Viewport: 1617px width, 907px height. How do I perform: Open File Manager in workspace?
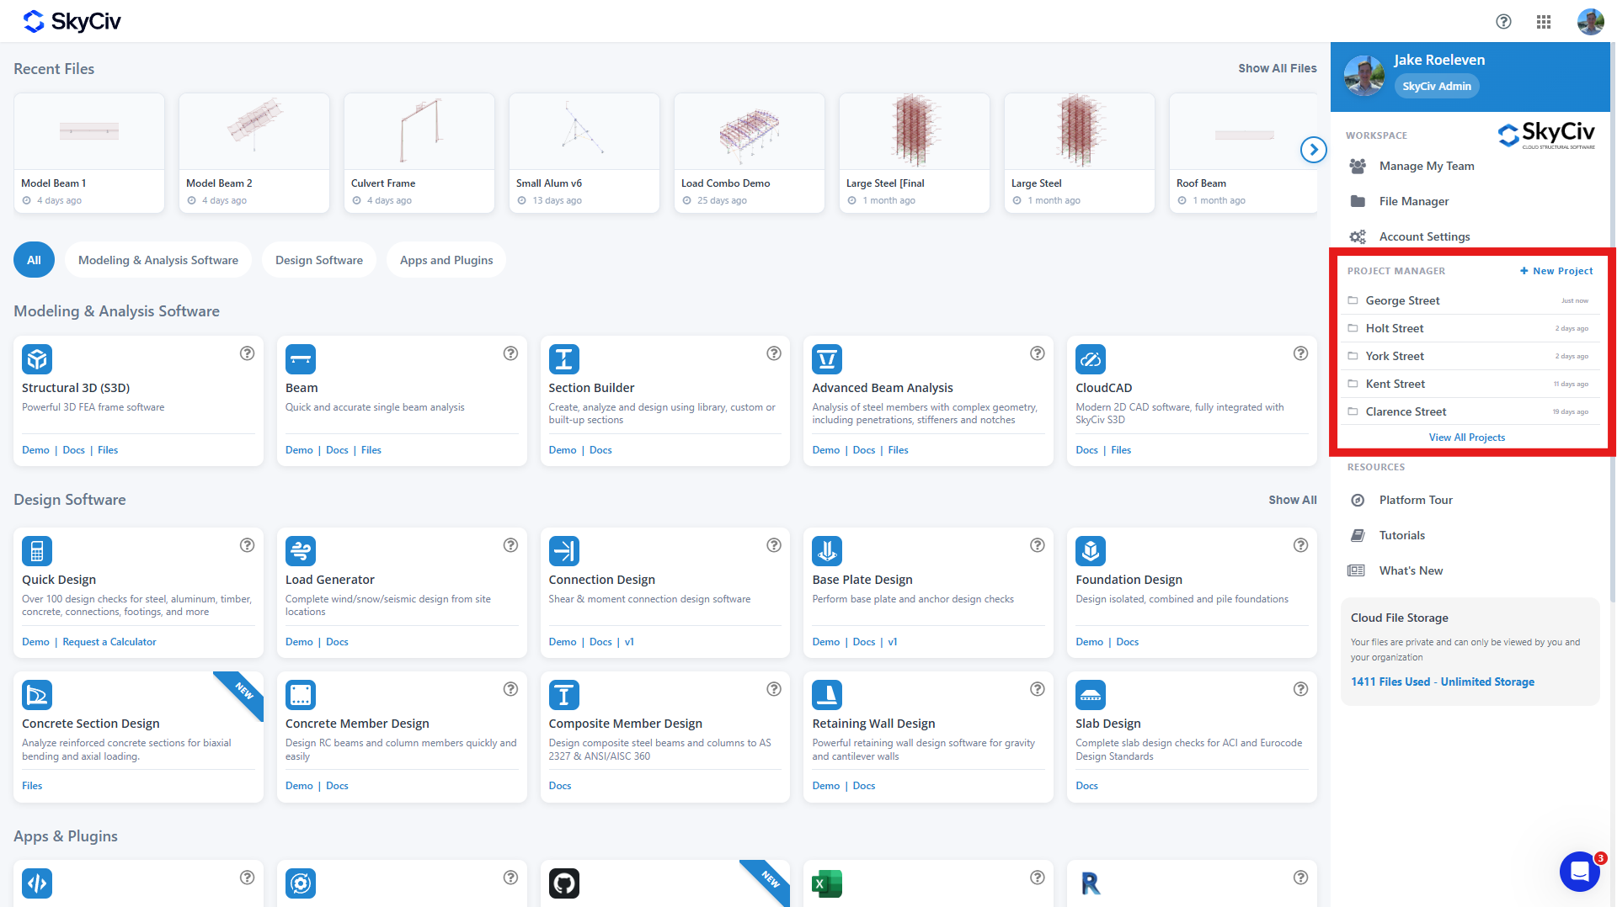pos(1414,201)
